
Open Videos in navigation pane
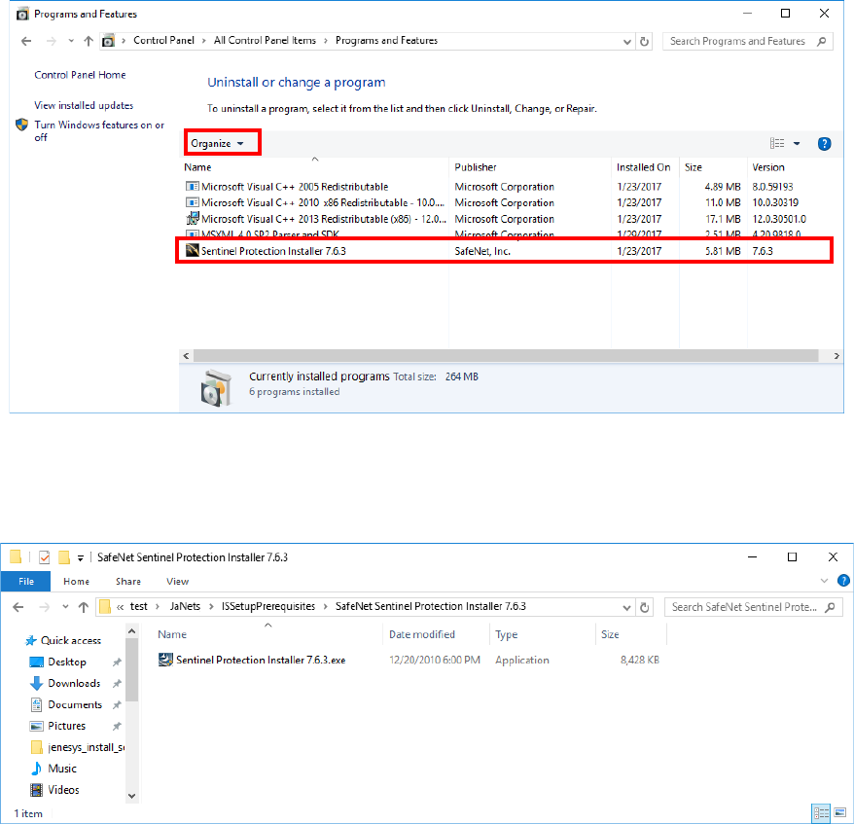click(x=63, y=790)
